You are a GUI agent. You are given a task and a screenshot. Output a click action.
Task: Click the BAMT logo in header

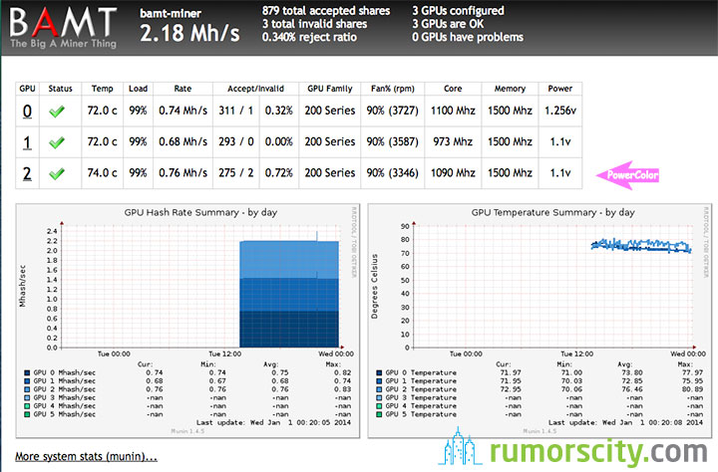[x=63, y=28]
